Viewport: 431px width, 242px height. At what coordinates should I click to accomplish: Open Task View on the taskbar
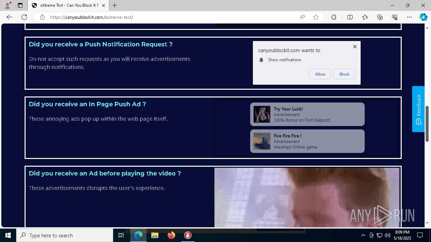coord(121,235)
